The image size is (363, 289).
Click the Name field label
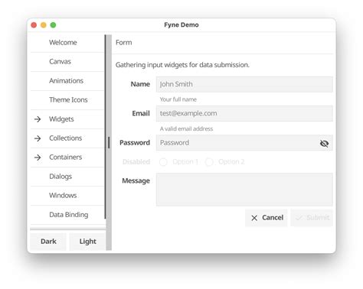[x=140, y=84]
